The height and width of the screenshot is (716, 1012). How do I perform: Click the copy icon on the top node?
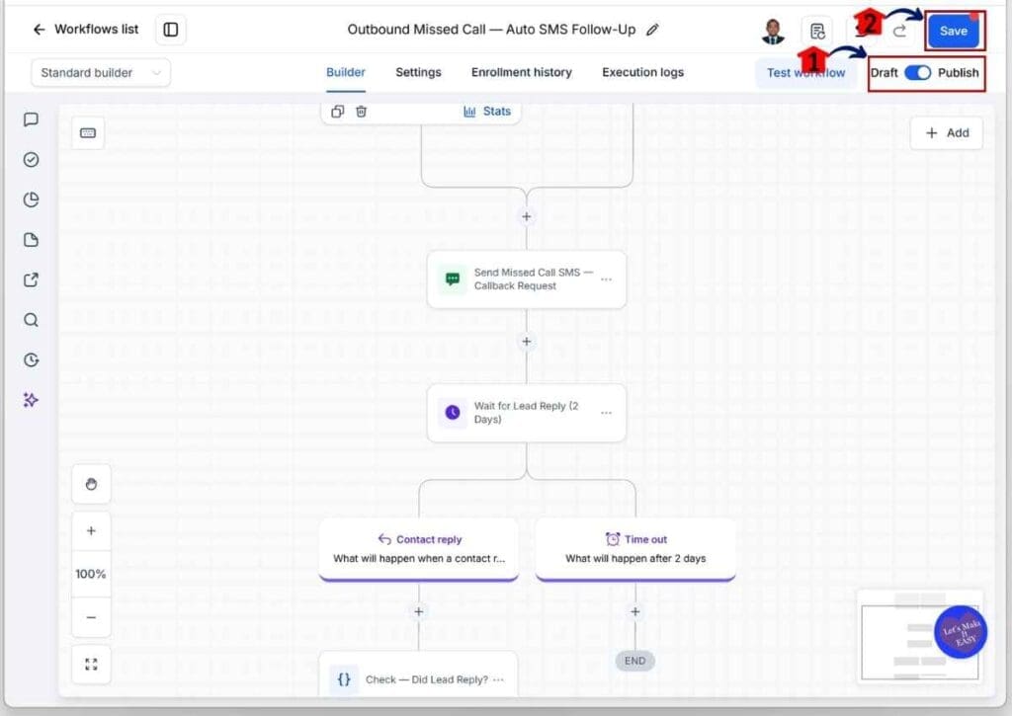click(x=338, y=112)
